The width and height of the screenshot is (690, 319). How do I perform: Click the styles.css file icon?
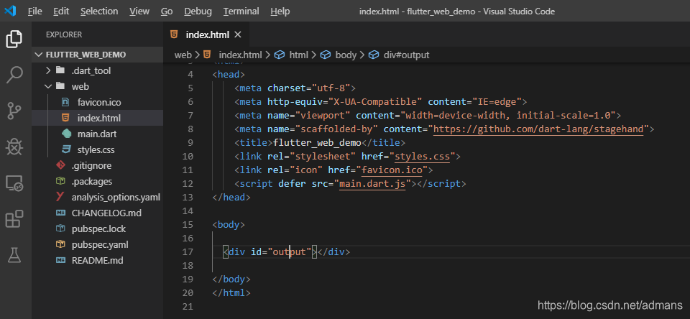[66, 149]
